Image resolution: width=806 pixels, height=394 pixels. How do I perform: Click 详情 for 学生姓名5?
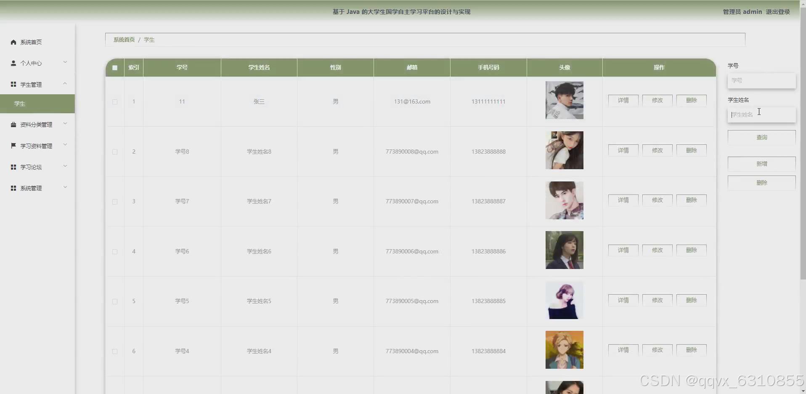point(623,300)
